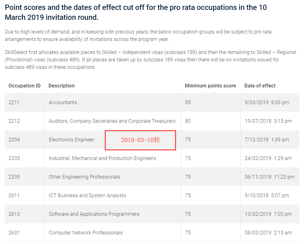Select the Accountants description cell

tap(63, 102)
